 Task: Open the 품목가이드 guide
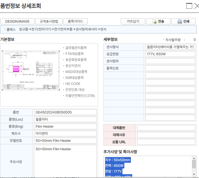click(x=75, y=22)
